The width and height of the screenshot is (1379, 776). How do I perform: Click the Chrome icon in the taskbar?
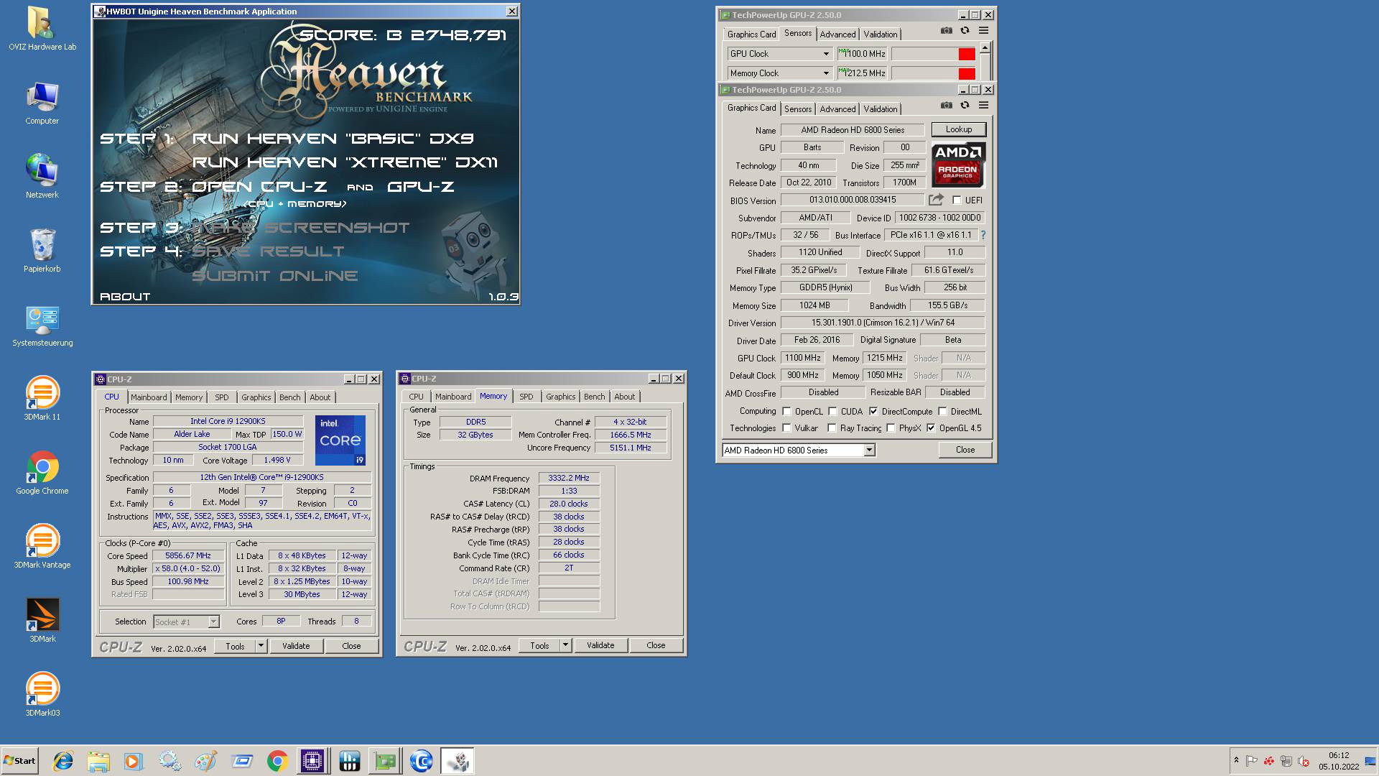coord(277,761)
